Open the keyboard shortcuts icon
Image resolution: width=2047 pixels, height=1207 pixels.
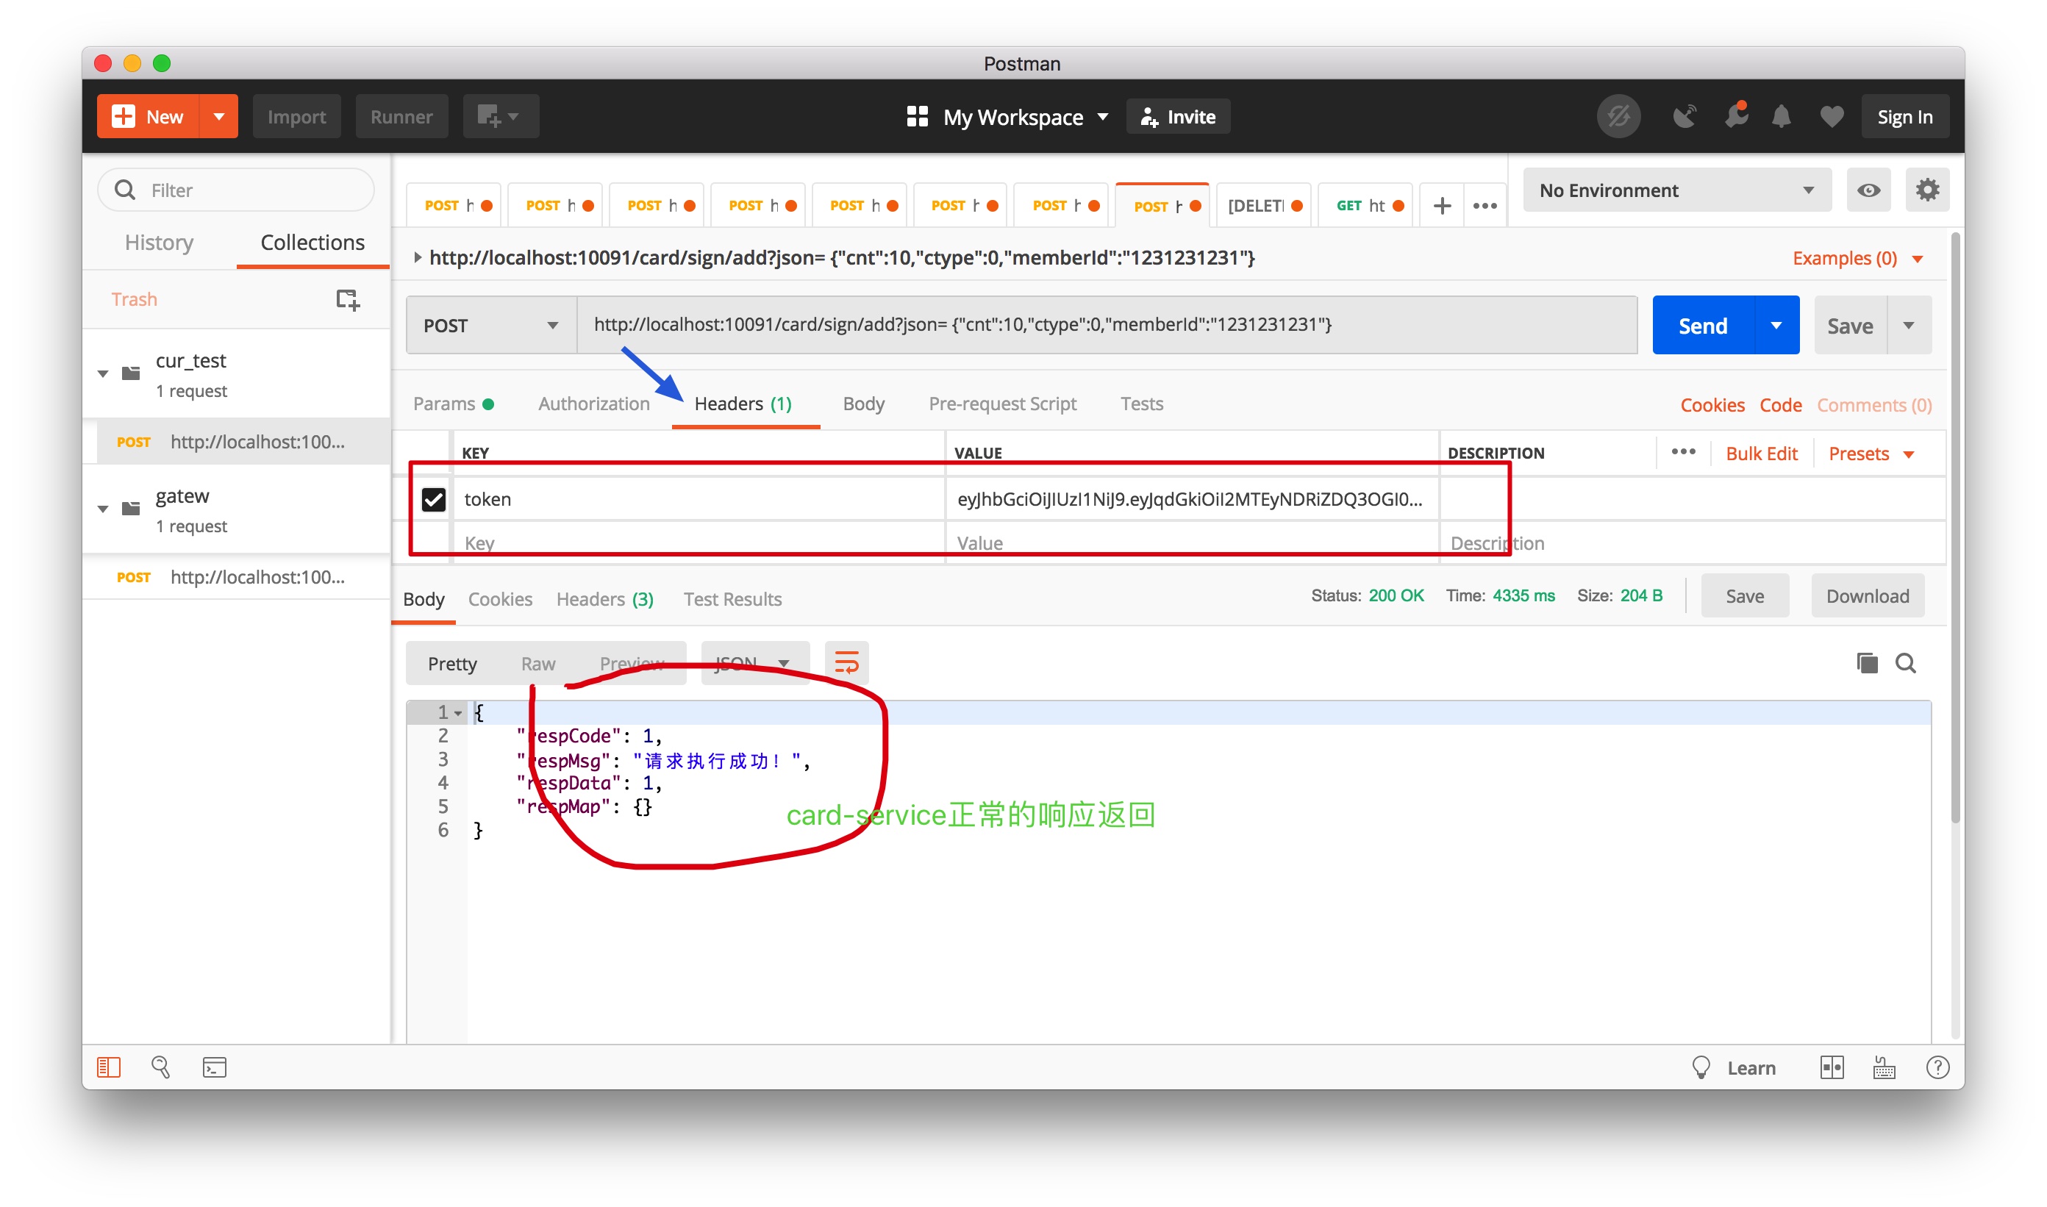[1885, 1067]
